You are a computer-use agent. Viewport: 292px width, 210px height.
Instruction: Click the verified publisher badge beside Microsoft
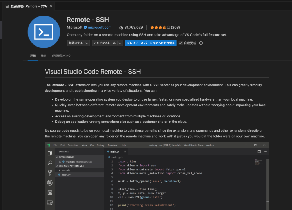(x=85, y=28)
